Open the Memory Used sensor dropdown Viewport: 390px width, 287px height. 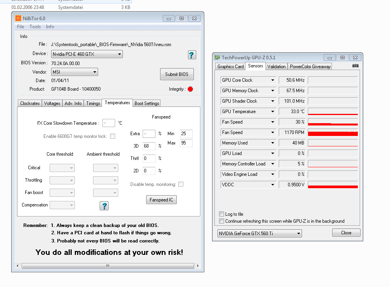point(248,143)
